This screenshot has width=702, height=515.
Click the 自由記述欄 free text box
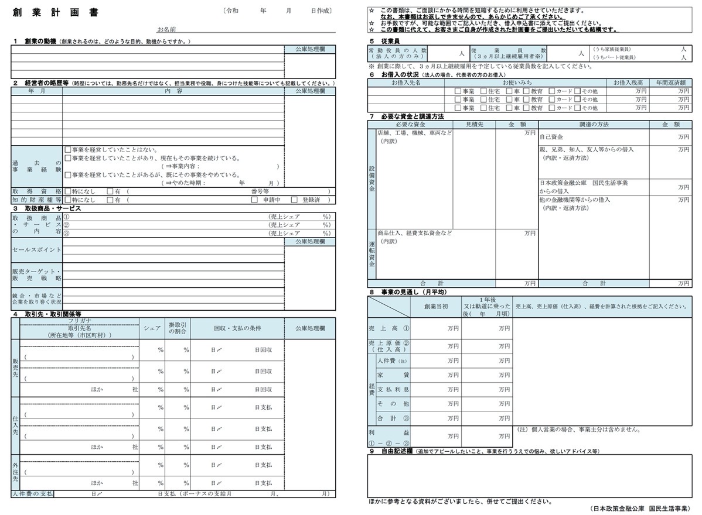529,476
